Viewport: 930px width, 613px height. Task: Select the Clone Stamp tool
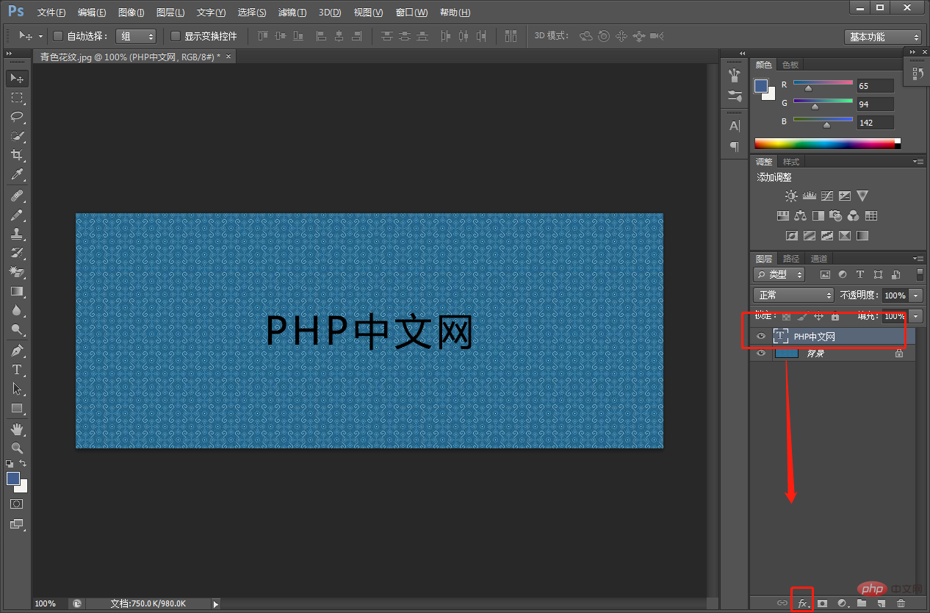point(17,234)
